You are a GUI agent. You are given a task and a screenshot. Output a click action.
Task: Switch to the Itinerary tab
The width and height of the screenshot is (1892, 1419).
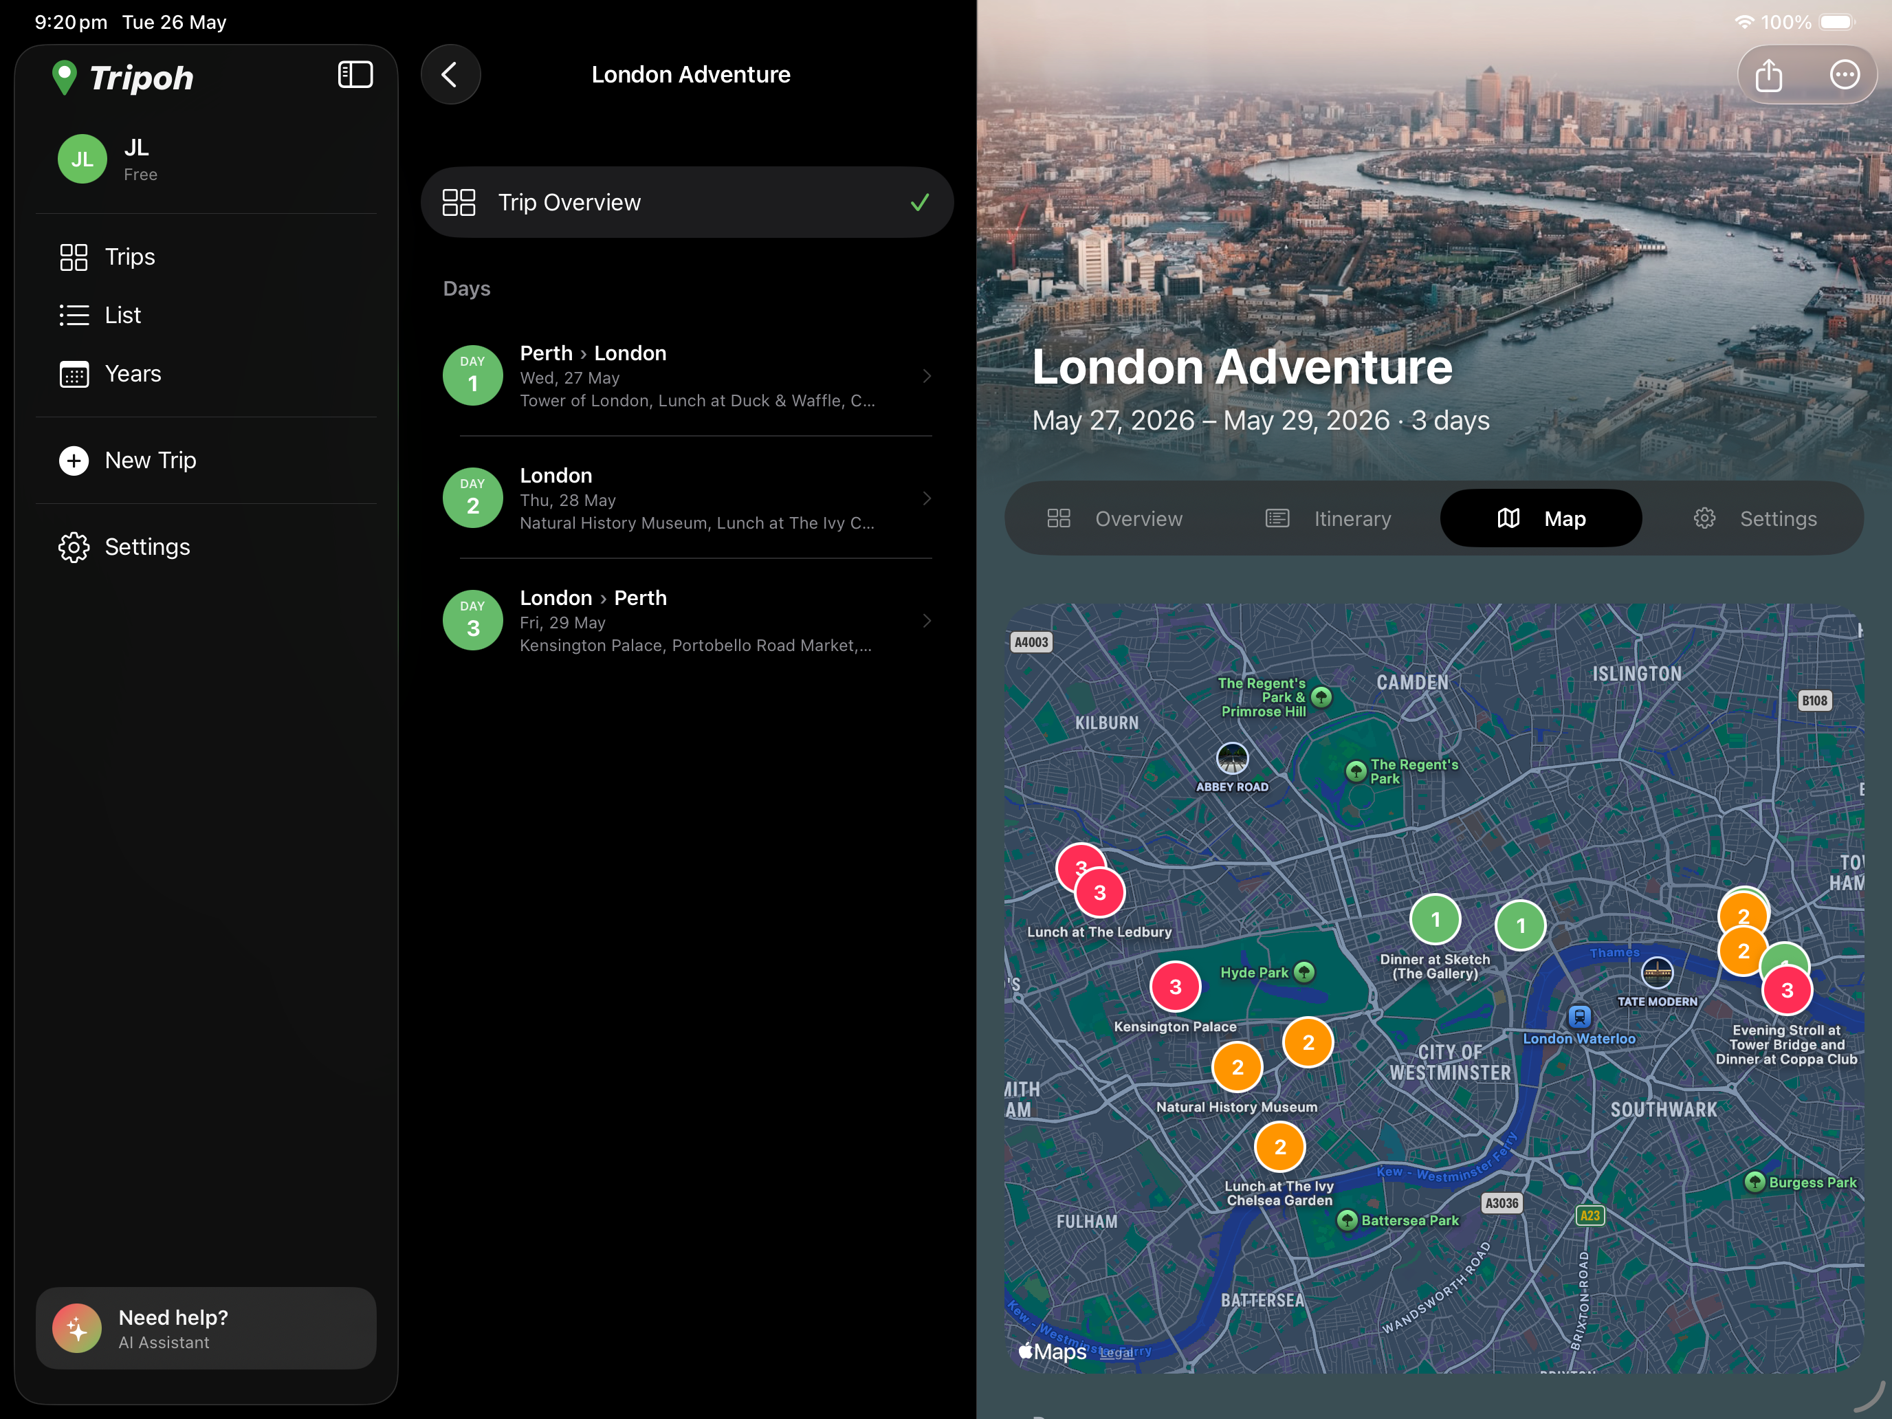(1328, 518)
